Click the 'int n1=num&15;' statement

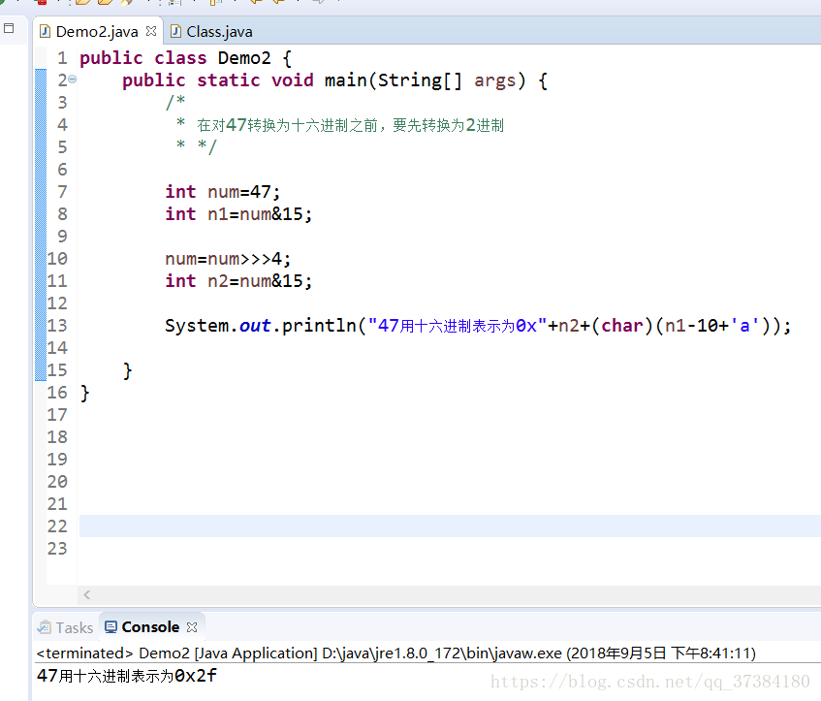[x=238, y=214]
